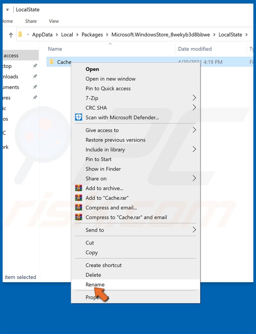
Task: Click Packages in the address path
Action: point(92,35)
